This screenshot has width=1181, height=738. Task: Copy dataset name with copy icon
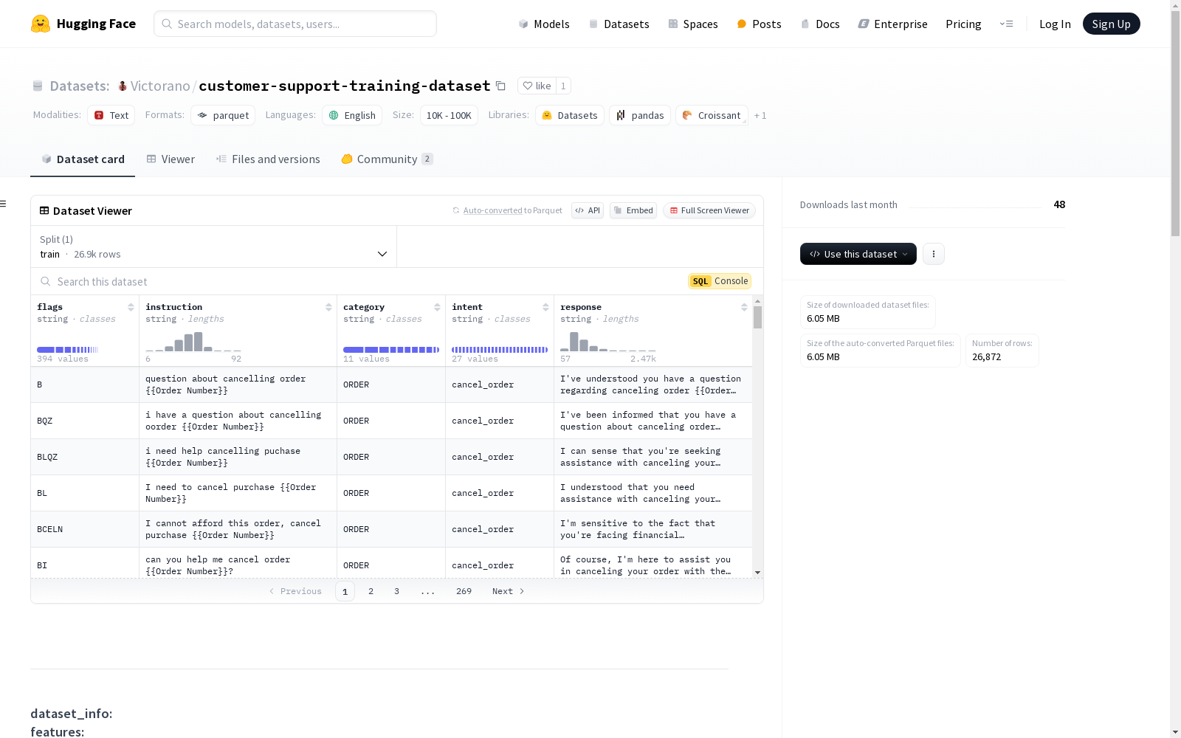pyautogui.click(x=500, y=86)
